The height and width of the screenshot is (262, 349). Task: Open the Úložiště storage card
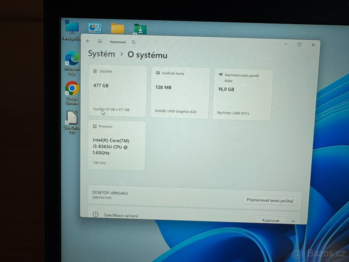pos(117,91)
